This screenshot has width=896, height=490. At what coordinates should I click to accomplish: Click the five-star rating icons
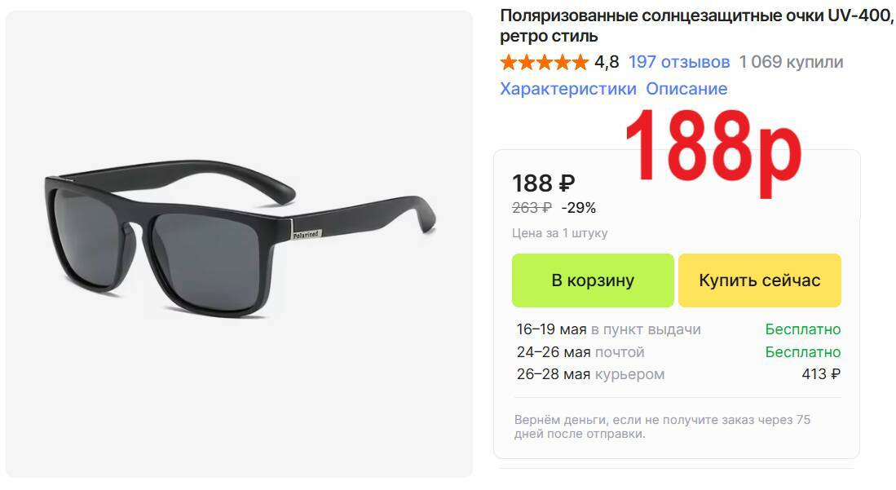coord(544,62)
